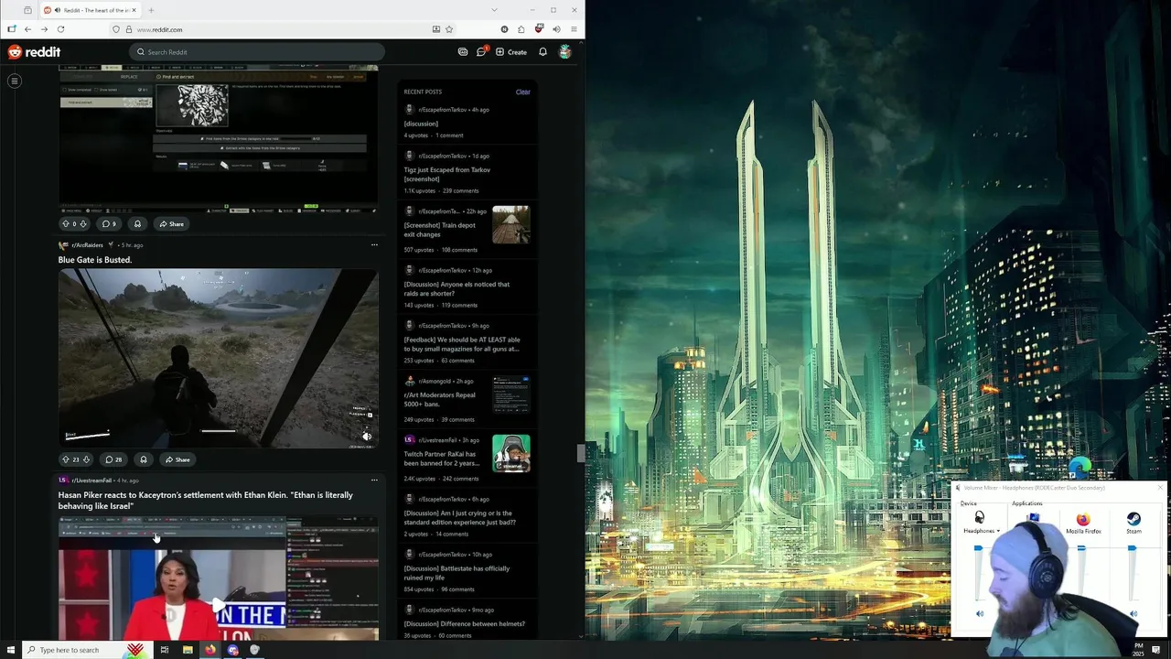Downvote the top post with 0 votes
Screen dimensions: 1171x659
(x=83, y=223)
